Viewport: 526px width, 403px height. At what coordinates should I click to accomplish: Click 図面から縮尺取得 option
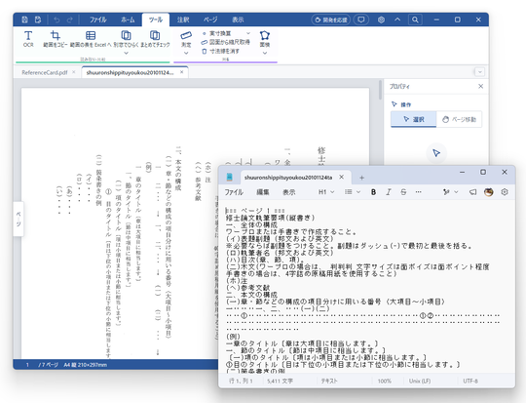point(226,42)
